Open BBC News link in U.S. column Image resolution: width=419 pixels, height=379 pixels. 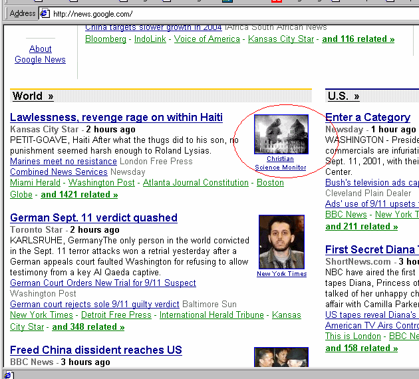(346, 215)
